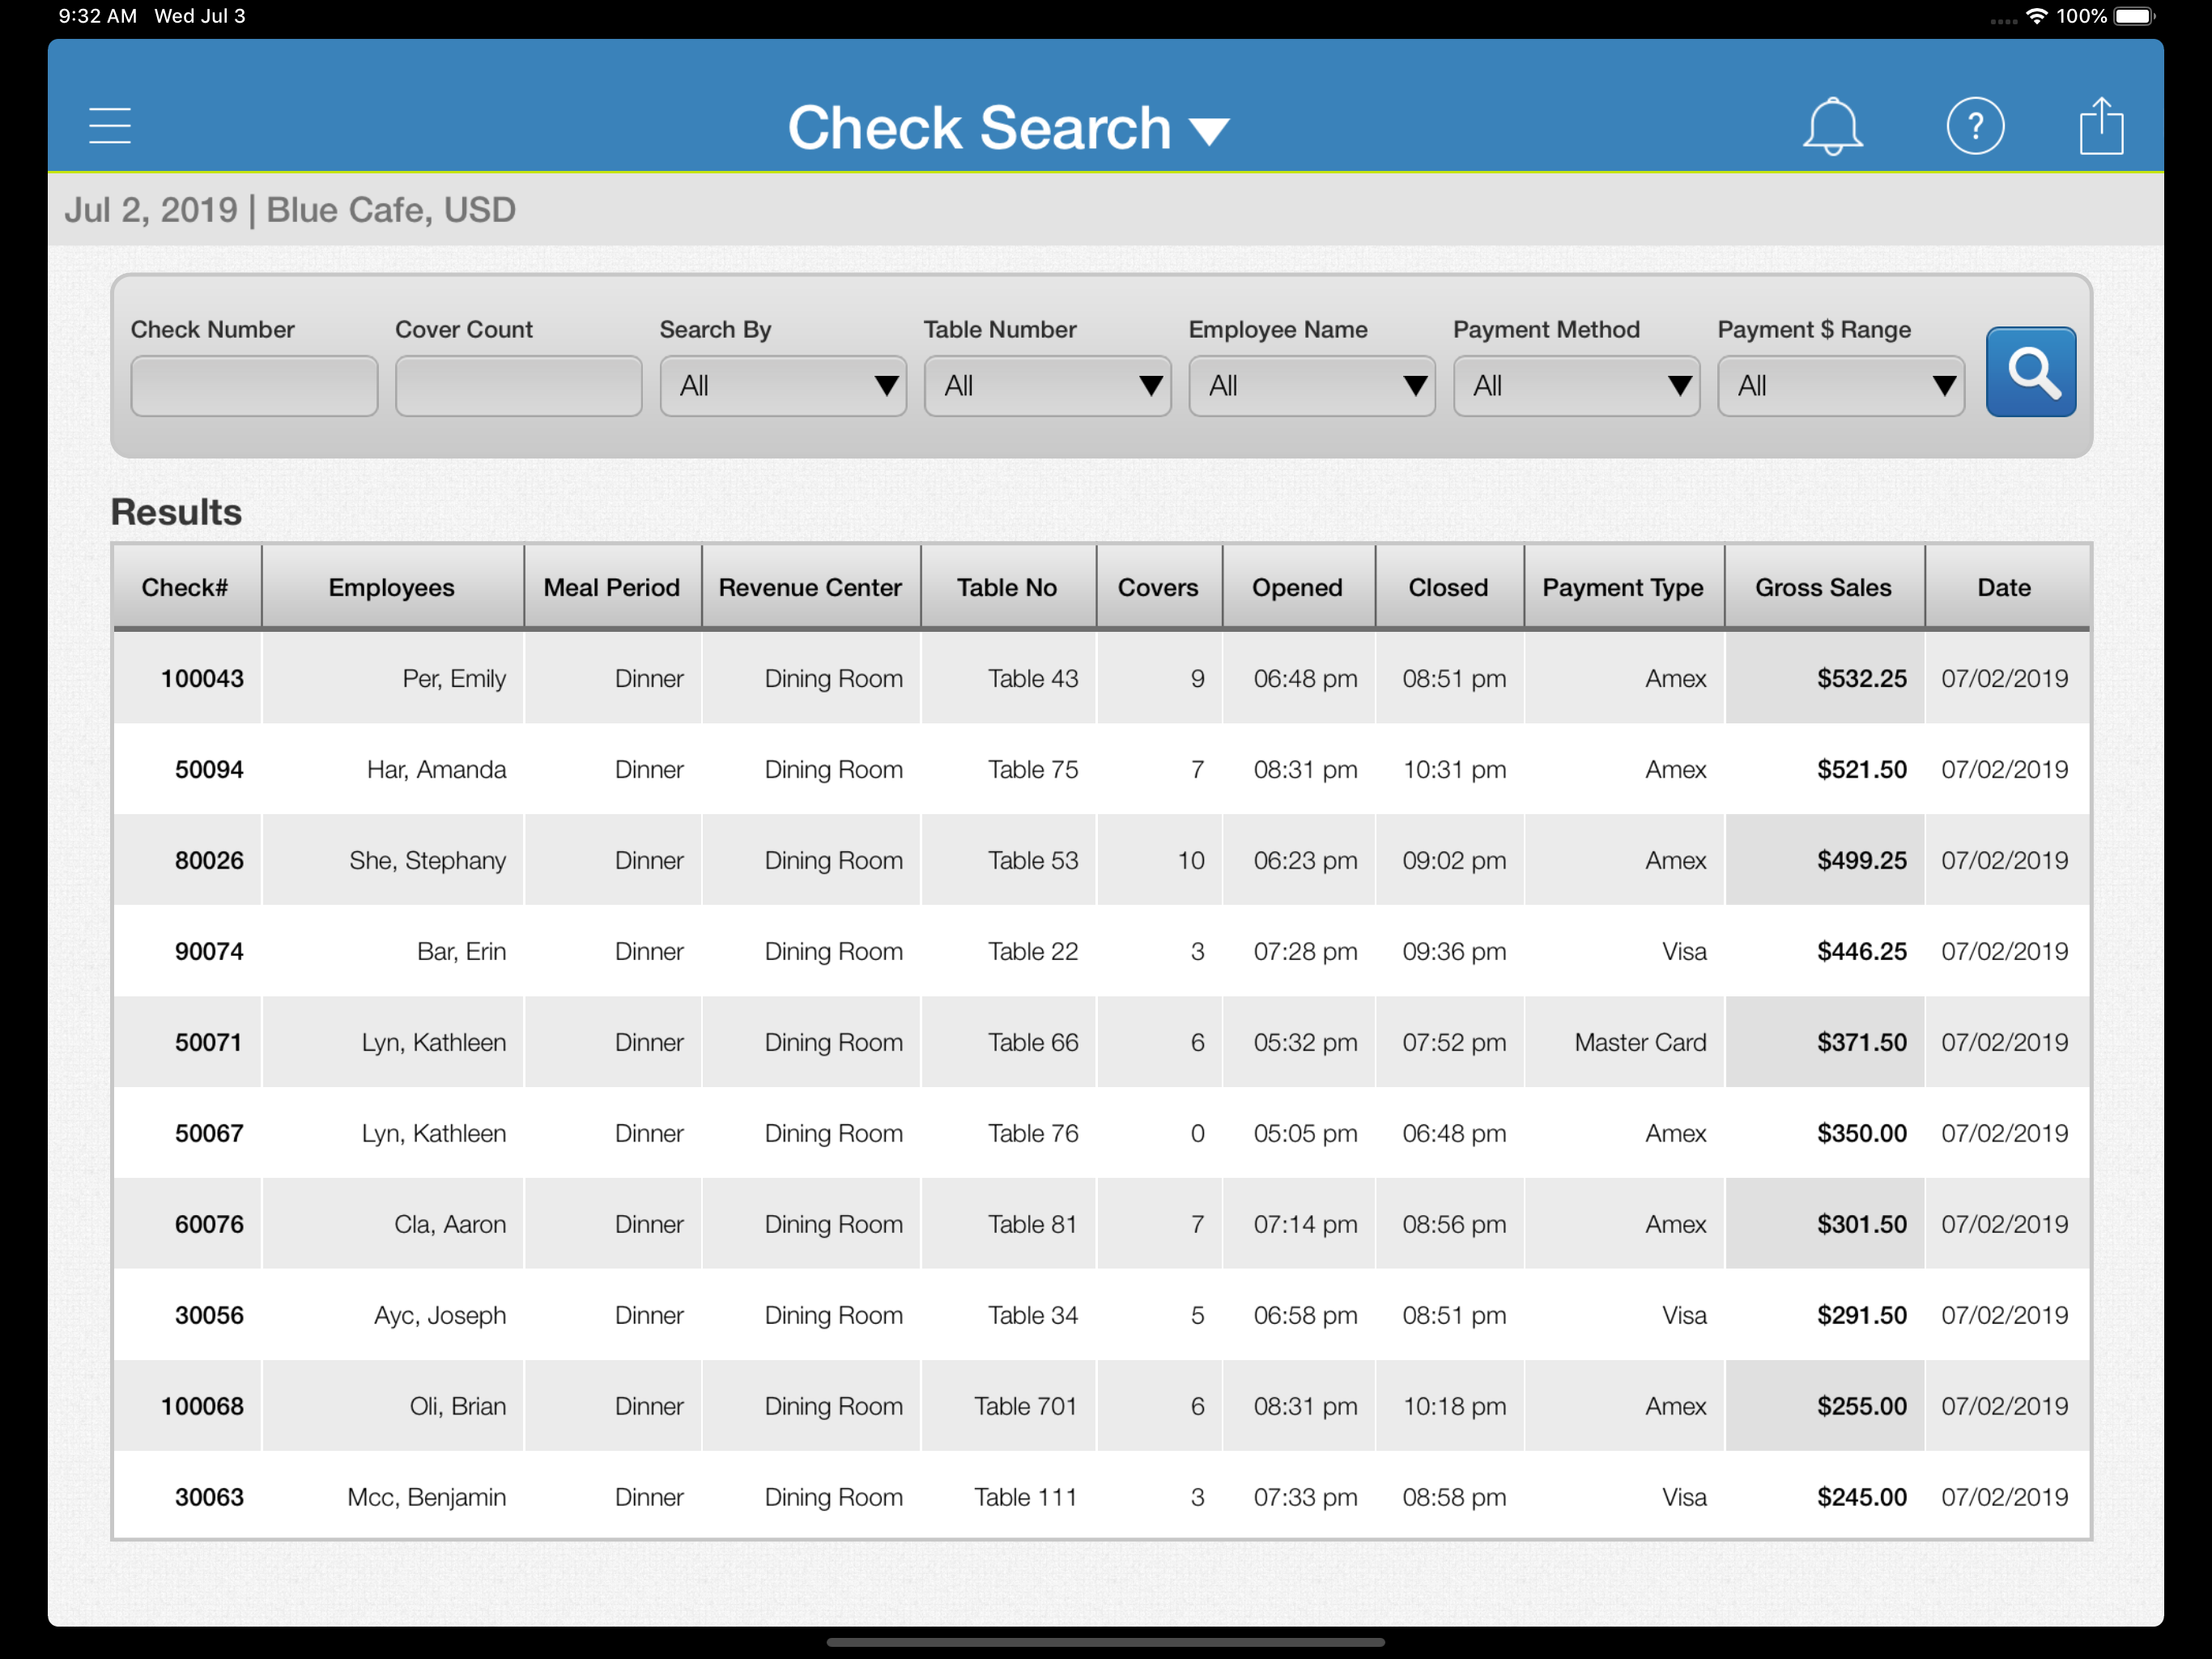Sort by the Check# column header

(x=186, y=587)
